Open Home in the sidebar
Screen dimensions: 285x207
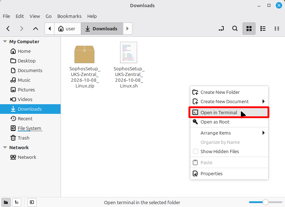(30, 51)
